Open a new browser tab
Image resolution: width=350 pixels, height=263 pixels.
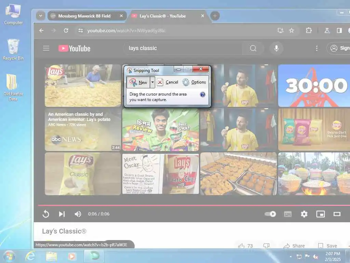click(215, 16)
